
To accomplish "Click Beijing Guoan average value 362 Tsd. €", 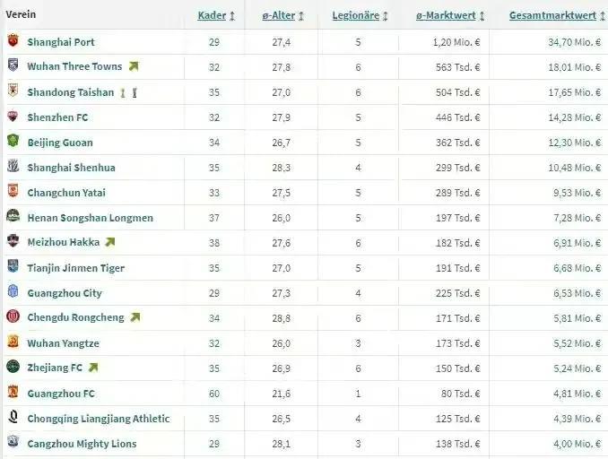I will tap(458, 143).
